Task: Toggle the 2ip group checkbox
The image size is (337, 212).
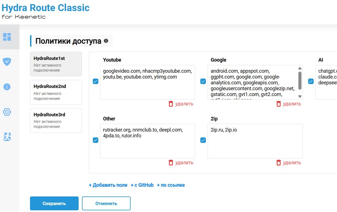Action: click(x=203, y=140)
